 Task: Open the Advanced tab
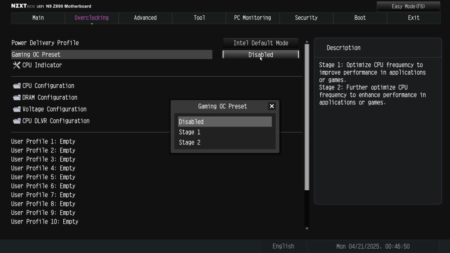click(145, 18)
